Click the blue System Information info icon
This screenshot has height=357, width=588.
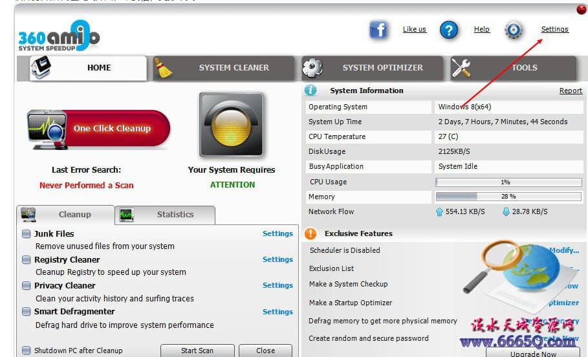[310, 91]
